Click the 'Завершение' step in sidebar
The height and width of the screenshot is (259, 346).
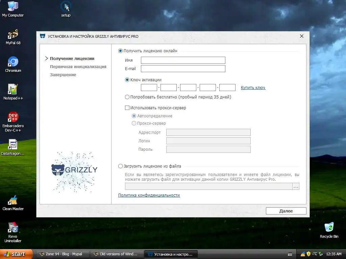coord(63,75)
